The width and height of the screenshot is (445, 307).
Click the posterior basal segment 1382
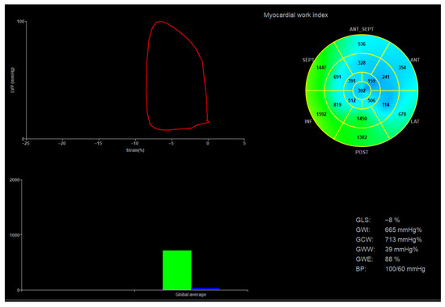pos(362,137)
